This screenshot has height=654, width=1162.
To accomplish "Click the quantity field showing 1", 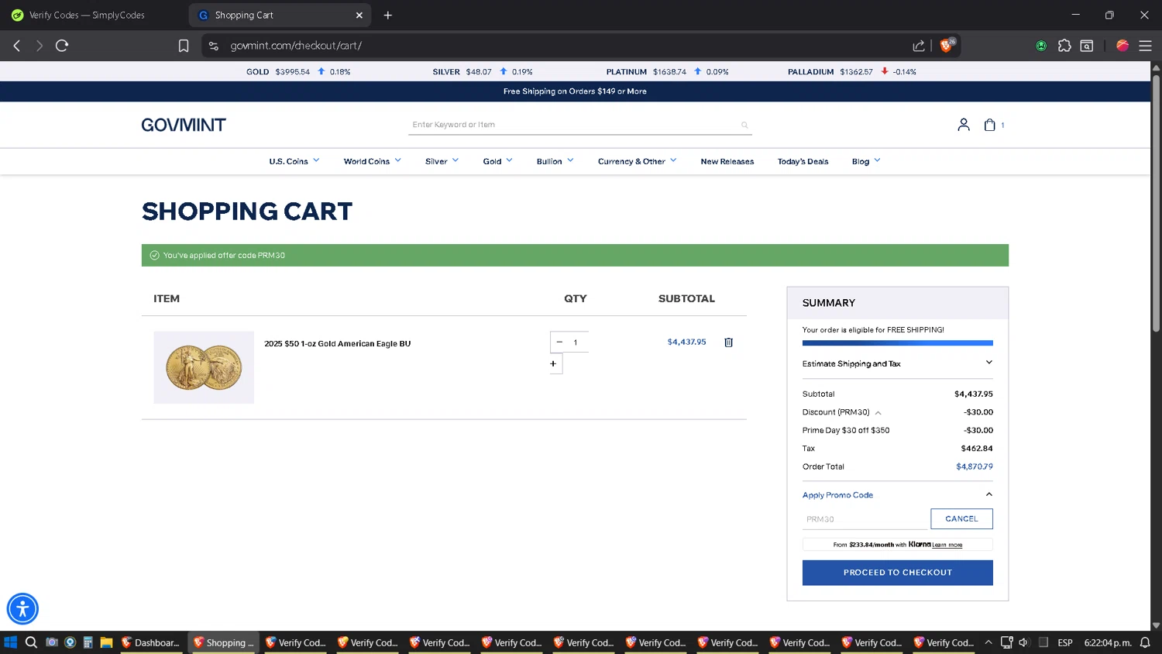I will pos(577,342).
